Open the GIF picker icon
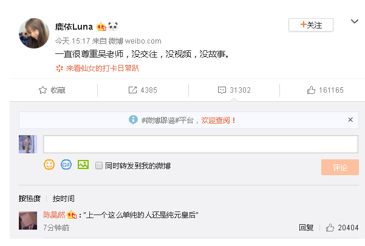365x246 pixels. click(x=66, y=164)
